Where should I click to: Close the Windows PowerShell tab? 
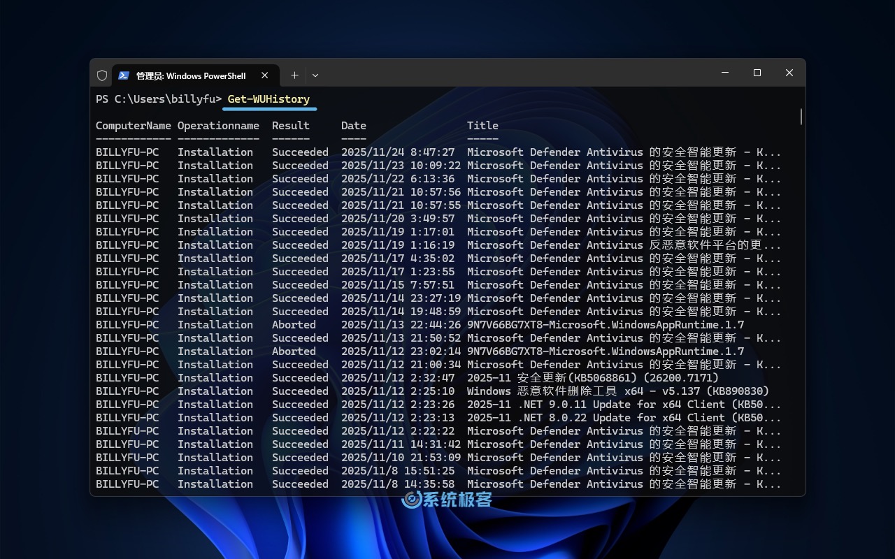point(264,75)
